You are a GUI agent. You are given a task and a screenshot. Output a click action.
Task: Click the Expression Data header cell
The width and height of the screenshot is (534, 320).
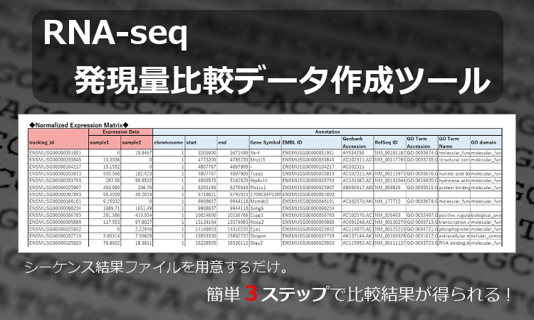point(121,132)
